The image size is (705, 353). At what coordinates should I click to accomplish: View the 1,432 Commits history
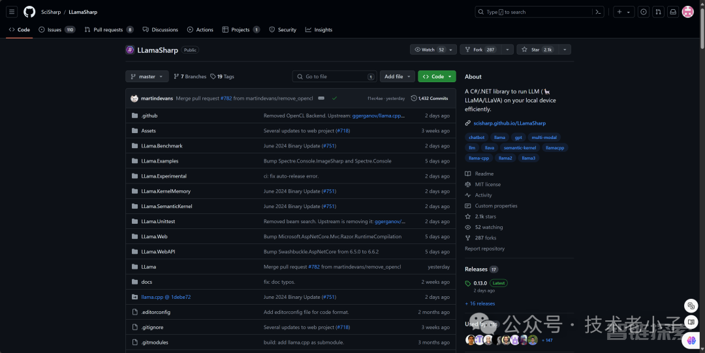pyautogui.click(x=430, y=98)
